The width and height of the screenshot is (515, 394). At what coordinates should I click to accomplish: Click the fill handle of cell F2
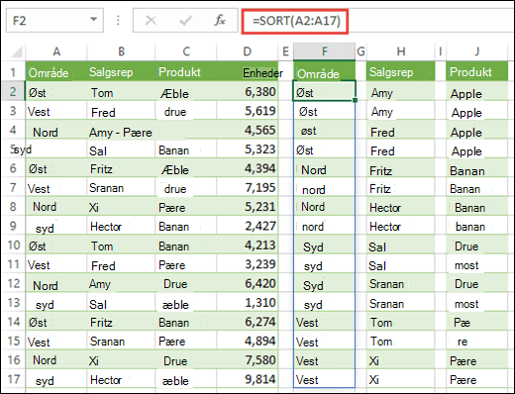pos(355,100)
